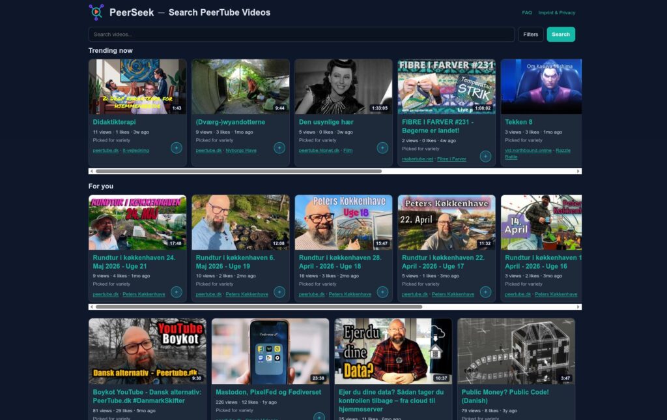Screen dimensions: 667x420
Task: Open the FAQ page
Action: tap(527, 13)
